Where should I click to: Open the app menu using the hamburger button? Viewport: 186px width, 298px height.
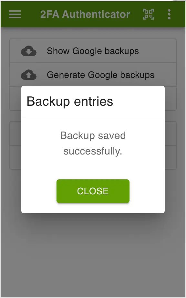click(x=15, y=14)
